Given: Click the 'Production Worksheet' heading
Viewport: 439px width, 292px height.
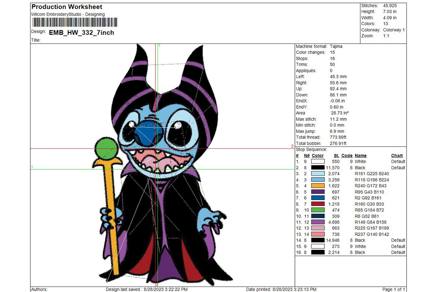Looking at the screenshot, I should point(67,7).
